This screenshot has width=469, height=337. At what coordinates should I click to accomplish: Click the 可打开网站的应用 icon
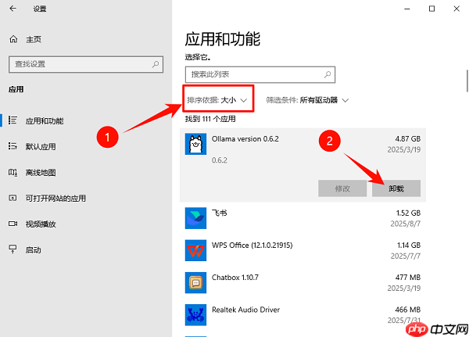[x=13, y=198]
